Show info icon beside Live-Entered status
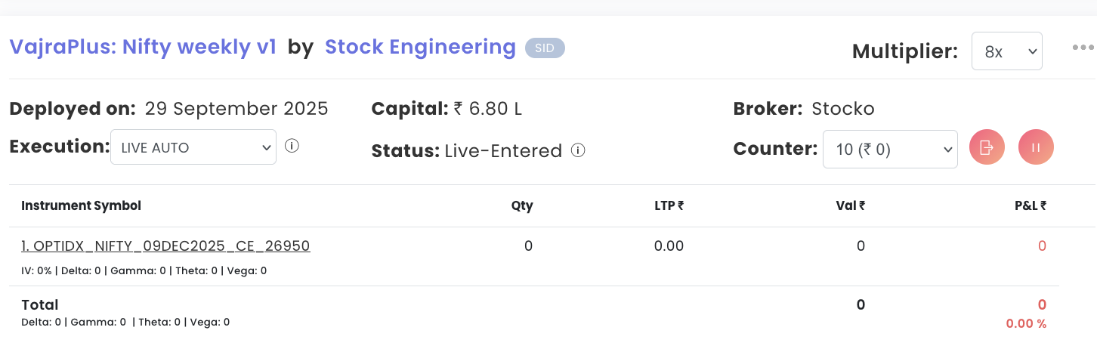The height and width of the screenshot is (352, 1097). point(578,150)
